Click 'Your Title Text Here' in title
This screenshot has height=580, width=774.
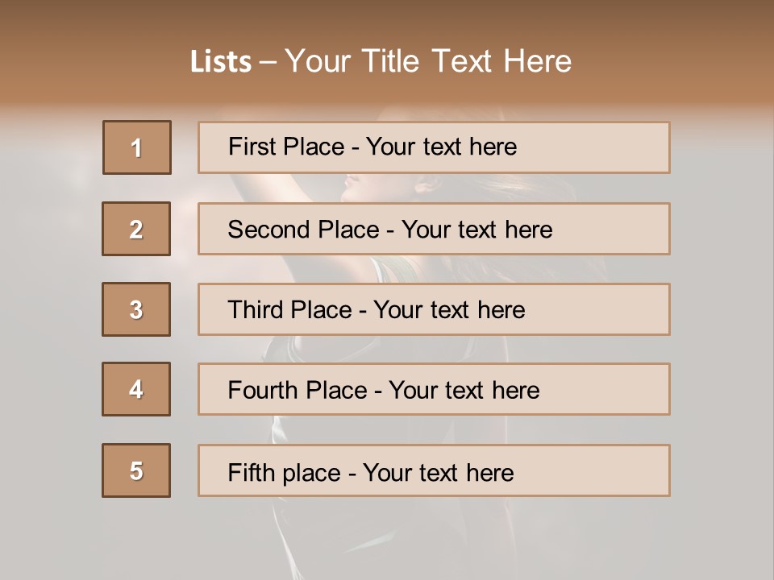click(428, 61)
